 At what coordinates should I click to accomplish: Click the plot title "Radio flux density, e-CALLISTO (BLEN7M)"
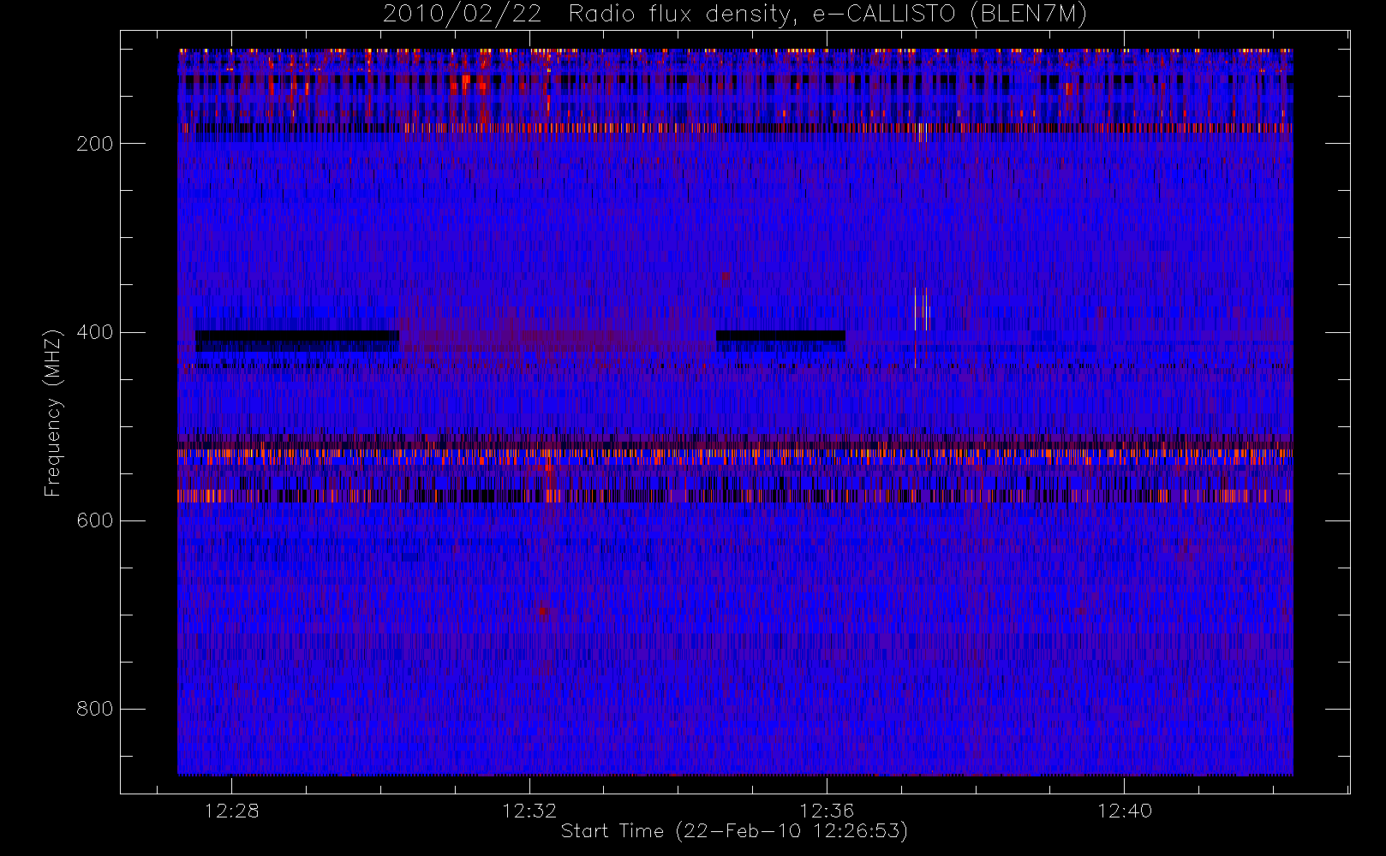click(827, 15)
